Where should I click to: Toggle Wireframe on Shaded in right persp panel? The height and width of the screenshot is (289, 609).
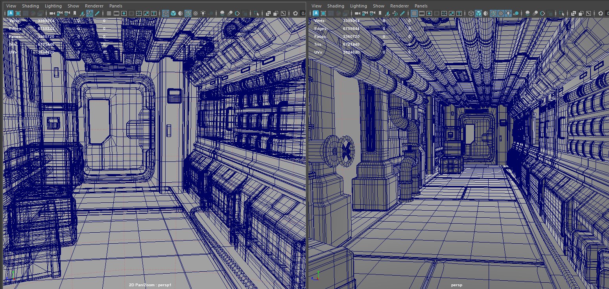[493, 13]
